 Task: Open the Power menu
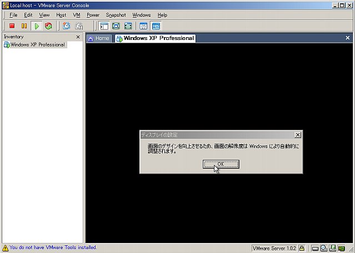(93, 15)
